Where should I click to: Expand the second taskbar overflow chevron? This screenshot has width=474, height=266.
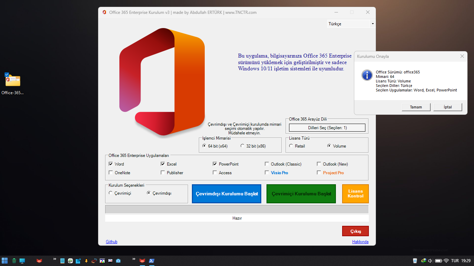(x=134, y=259)
